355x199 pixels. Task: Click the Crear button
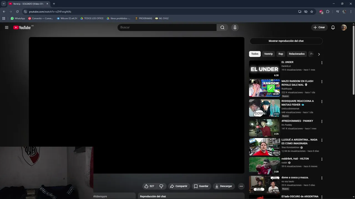tap(319, 27)
